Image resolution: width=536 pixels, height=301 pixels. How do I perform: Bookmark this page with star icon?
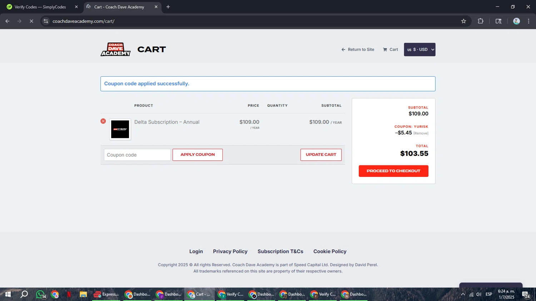point(463,21)
